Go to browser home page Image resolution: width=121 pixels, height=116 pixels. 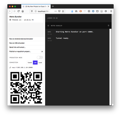click(x=23, y=11)
